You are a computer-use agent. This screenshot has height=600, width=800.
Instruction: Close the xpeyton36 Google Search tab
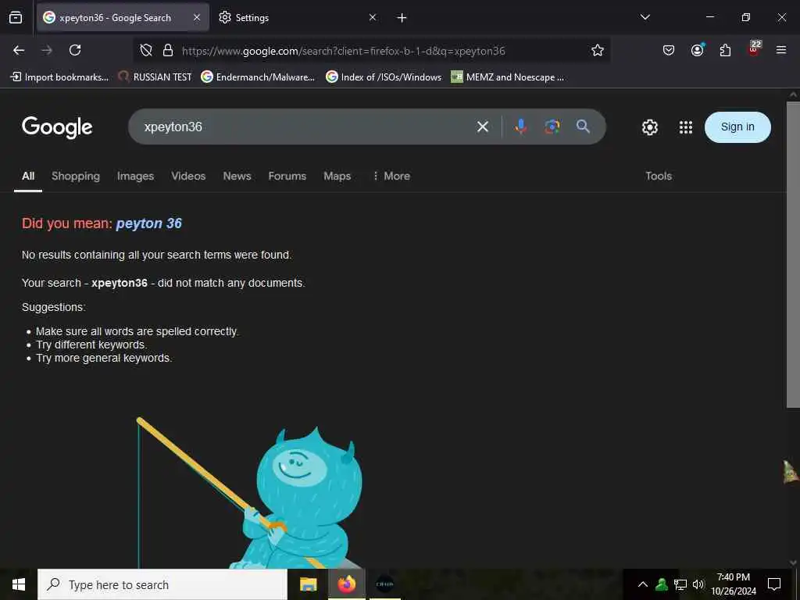(197, 17)
